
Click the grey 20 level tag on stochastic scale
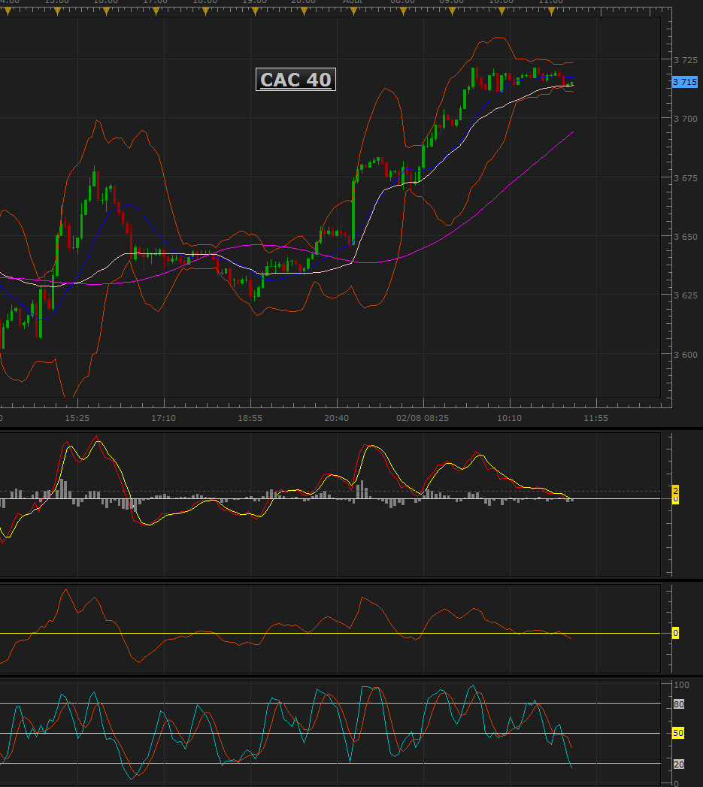(678, 764)
